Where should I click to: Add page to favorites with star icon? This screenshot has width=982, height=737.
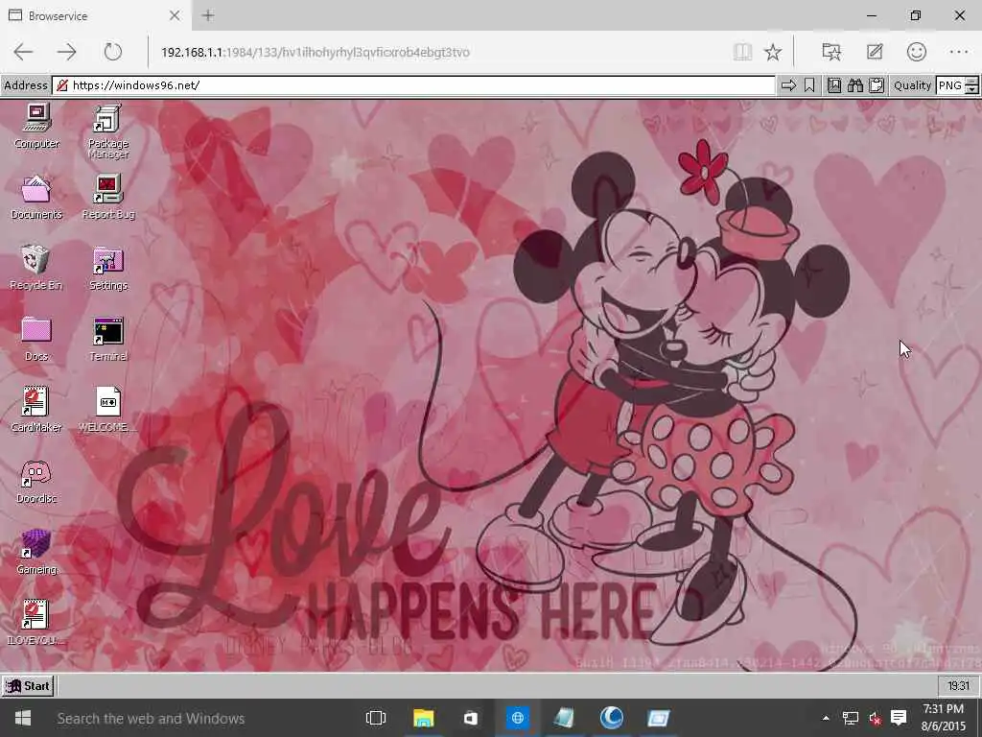[x=773, y=52]
